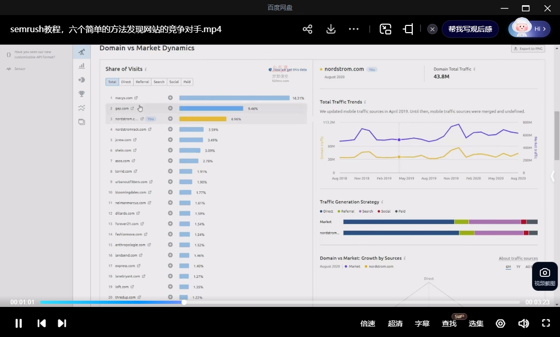Select the Direct tab in Share of Visits
The image size is (560, 337).
pos(125,82)
